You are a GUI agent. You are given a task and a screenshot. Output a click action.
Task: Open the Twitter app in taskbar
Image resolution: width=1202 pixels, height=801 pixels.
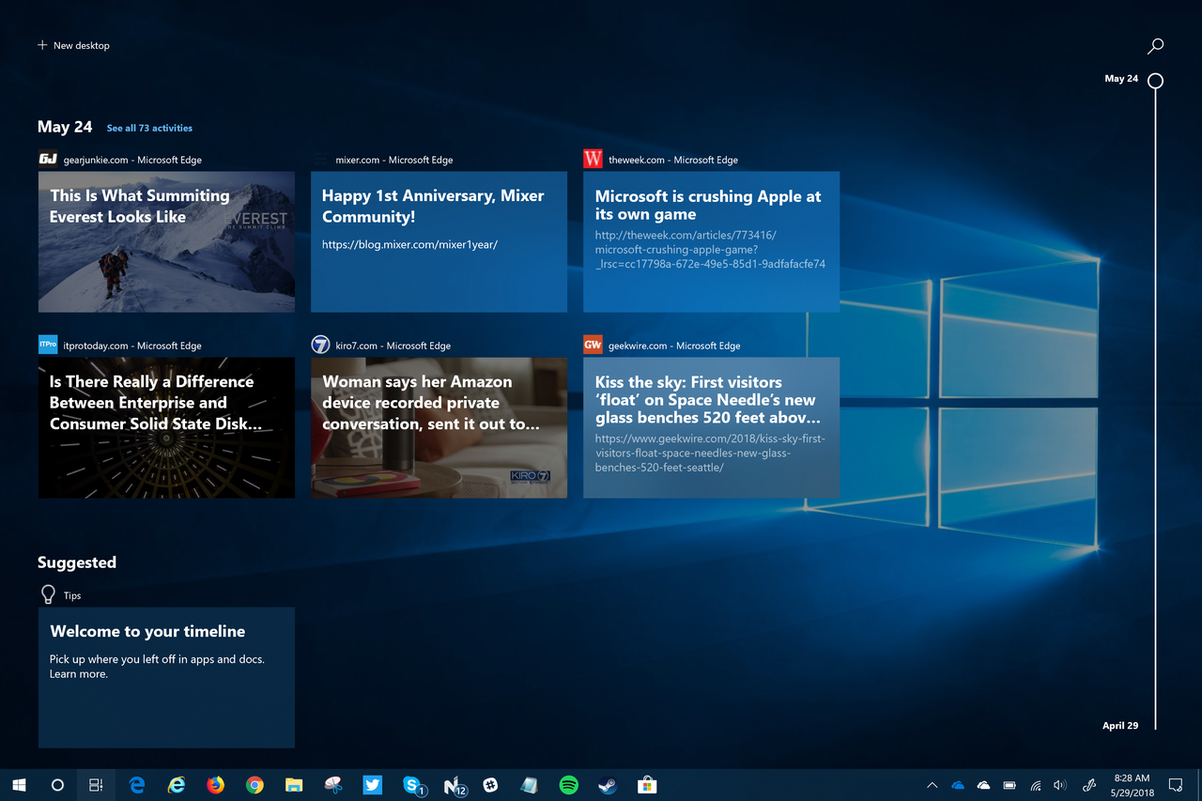point(373,785)
